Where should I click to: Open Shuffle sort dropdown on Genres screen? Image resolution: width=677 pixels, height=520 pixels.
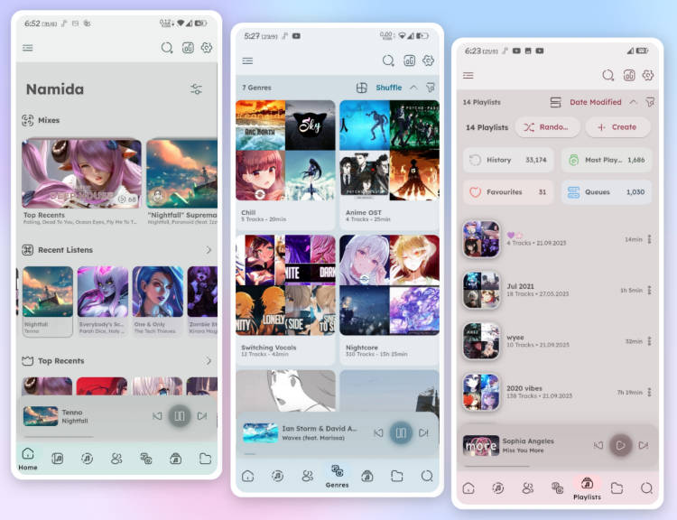coord(388,88)
